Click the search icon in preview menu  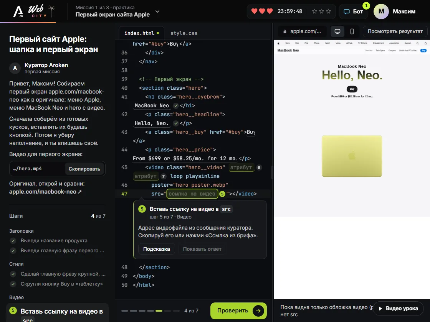pyautogui.click(x=417, y=43)
